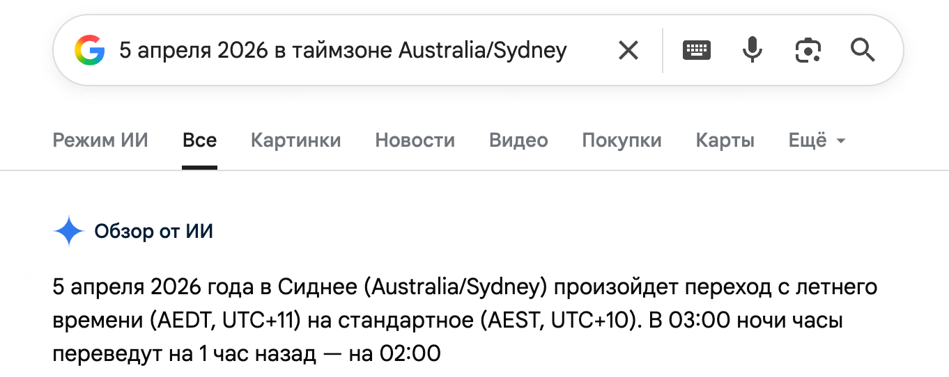The image size is (949, 377).
Task: Clear the search query with X icon
Action: (628, 50)
